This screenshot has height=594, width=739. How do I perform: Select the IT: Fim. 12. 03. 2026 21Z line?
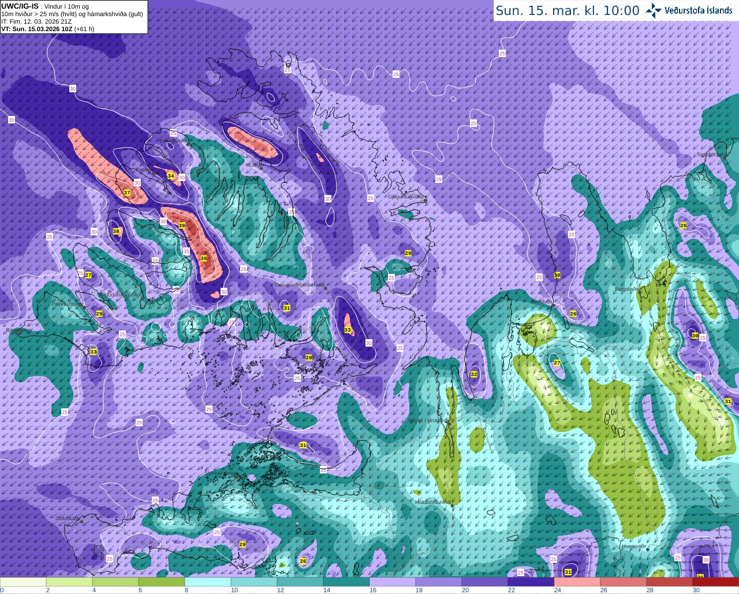tap(36, 21)
